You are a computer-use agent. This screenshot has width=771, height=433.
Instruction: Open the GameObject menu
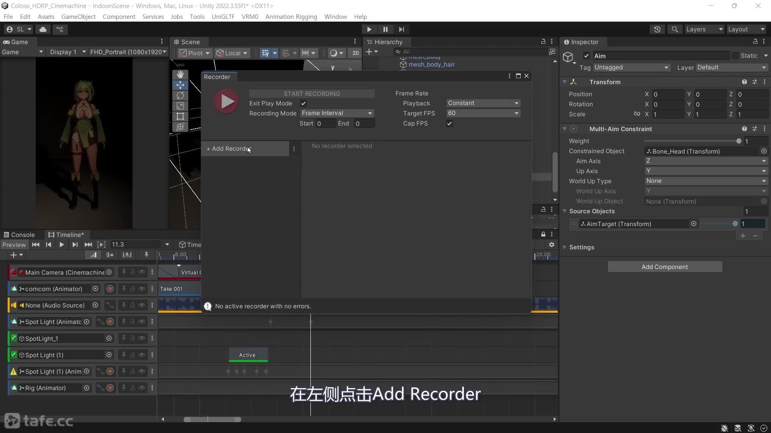coord(78,16)
